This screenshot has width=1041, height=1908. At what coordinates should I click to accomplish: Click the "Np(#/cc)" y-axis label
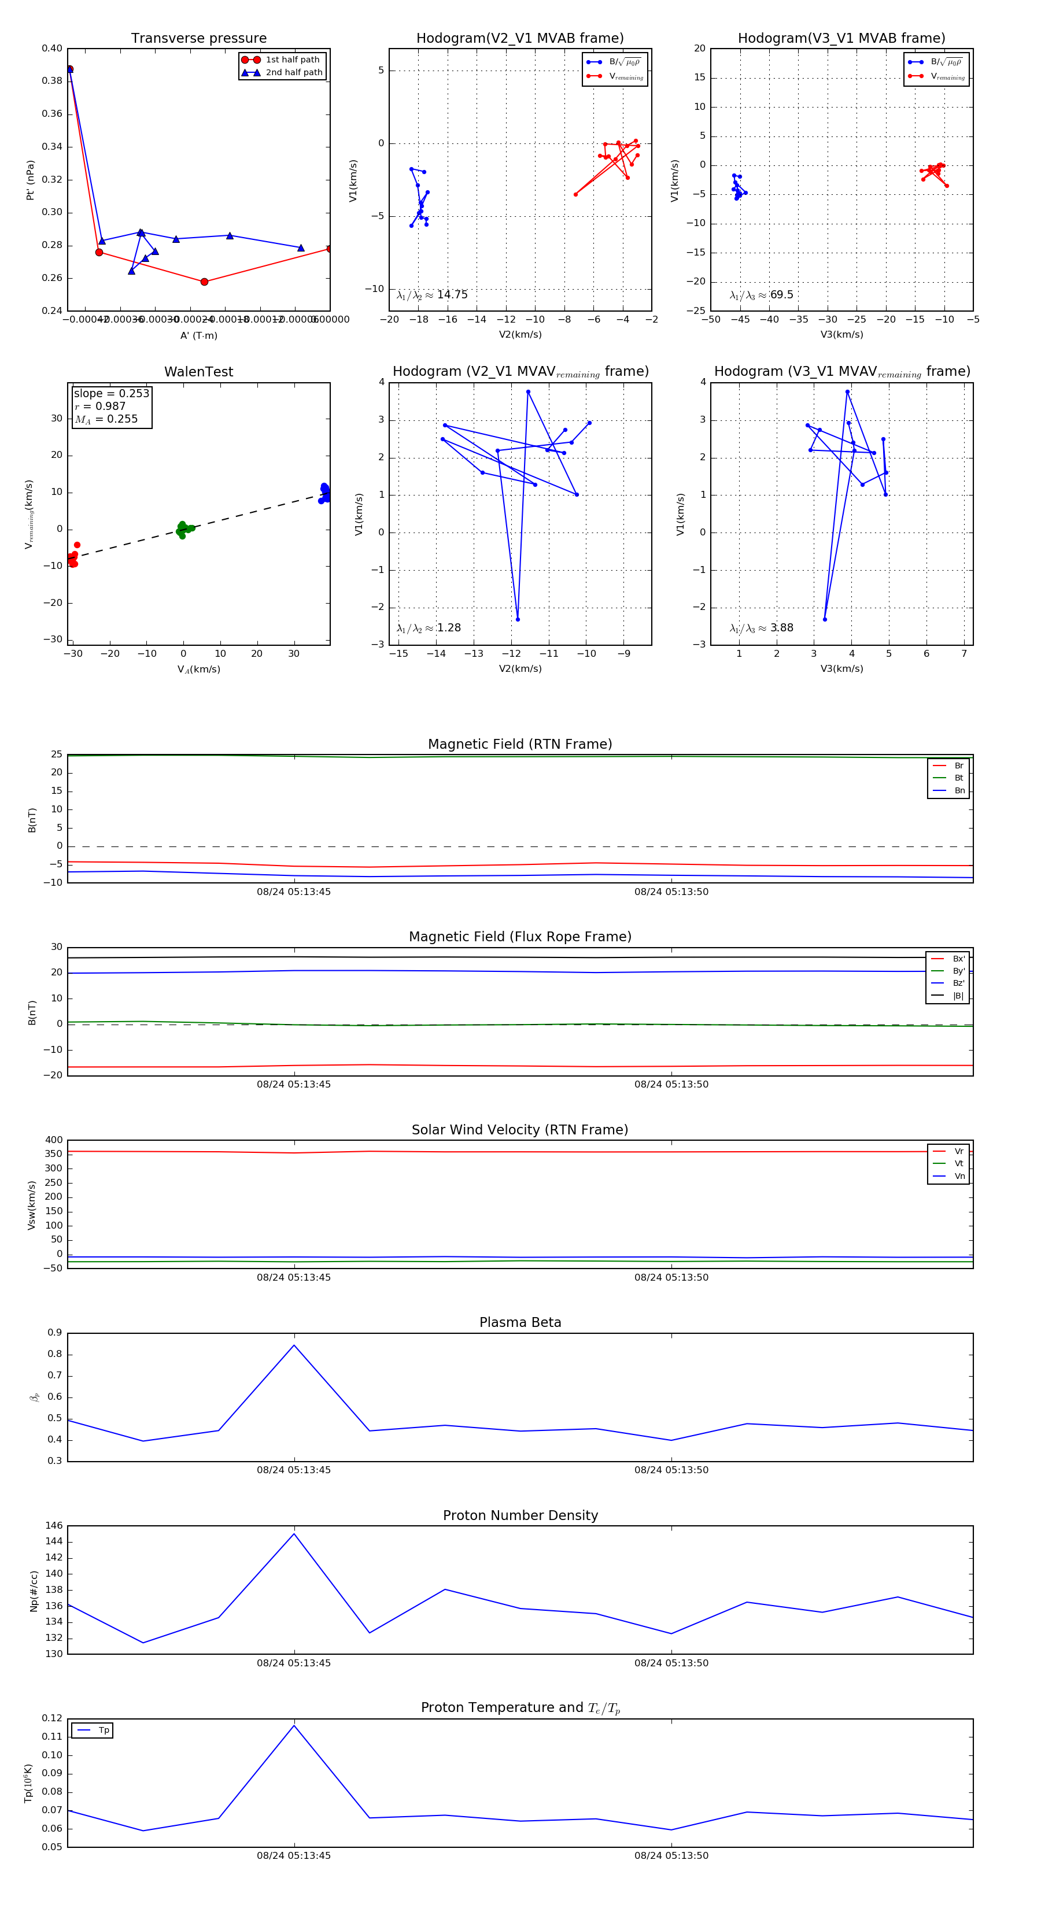pos(34,1591)
